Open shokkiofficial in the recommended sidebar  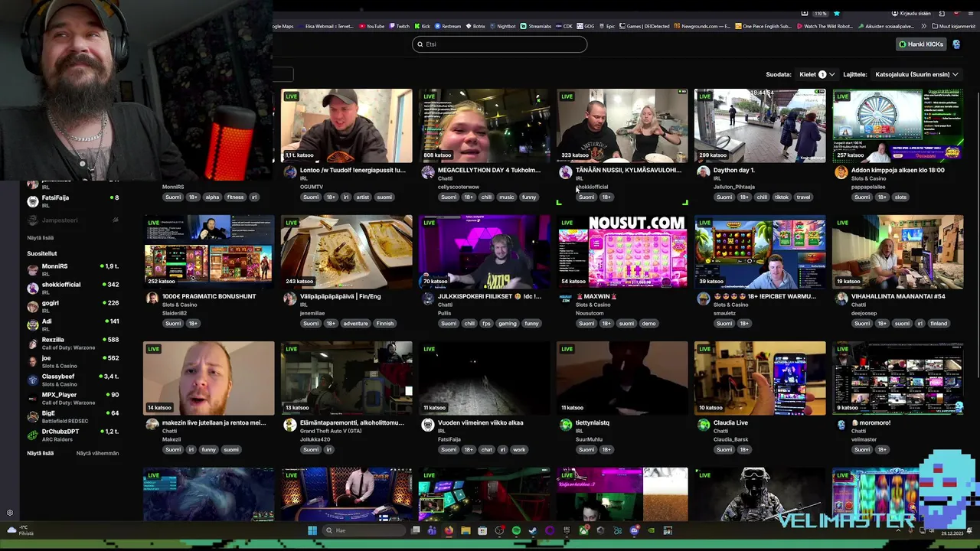click(x=73, y=288)
